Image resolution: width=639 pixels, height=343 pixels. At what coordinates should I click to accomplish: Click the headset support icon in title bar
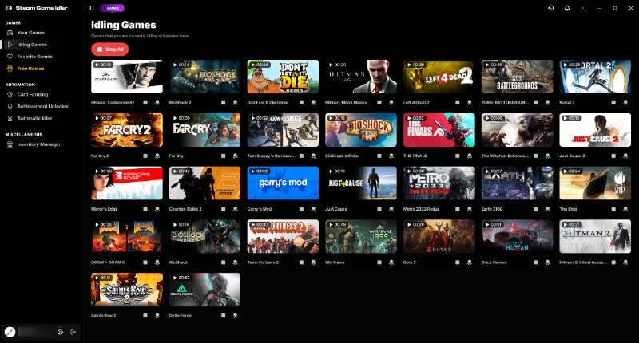click(551, 8)
